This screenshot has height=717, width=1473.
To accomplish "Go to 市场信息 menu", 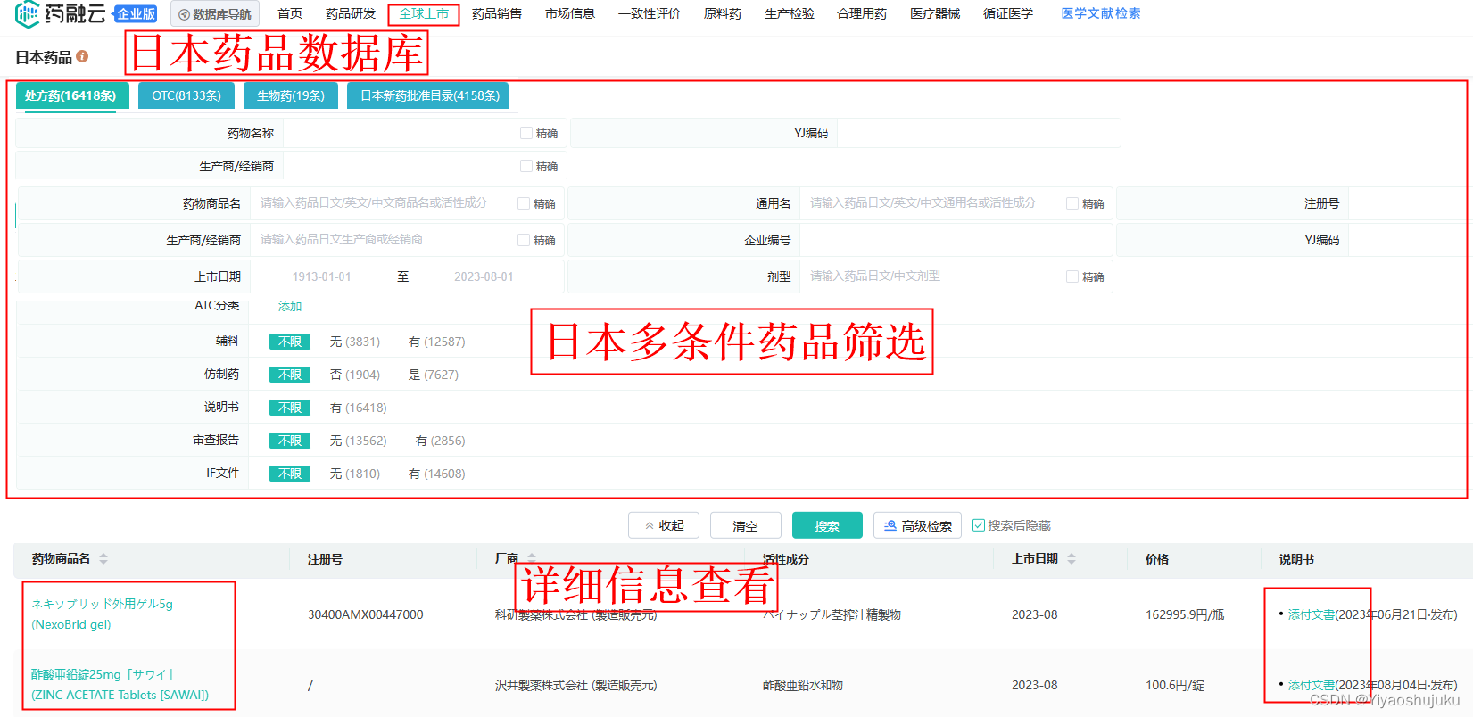I will pos(570,13).
